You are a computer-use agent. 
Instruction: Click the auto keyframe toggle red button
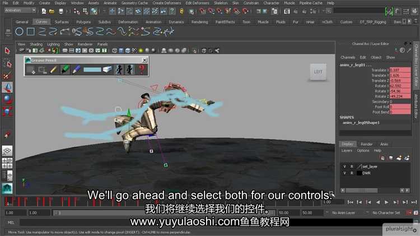point(409,212)
